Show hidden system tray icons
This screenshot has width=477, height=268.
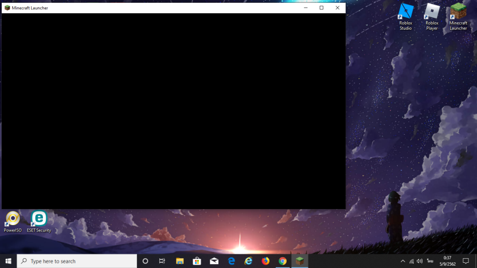point(403,261)
